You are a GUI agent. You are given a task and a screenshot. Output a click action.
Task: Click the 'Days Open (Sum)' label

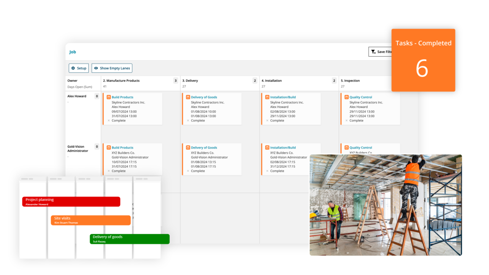(x=80, y=87)
